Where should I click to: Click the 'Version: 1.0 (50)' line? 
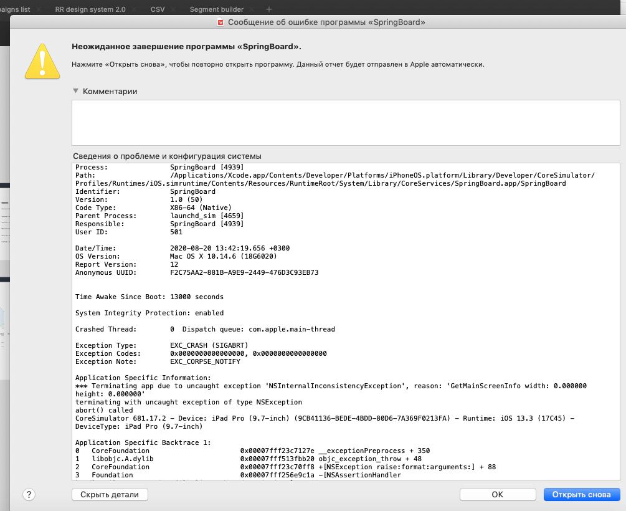(x=139, y=199)
